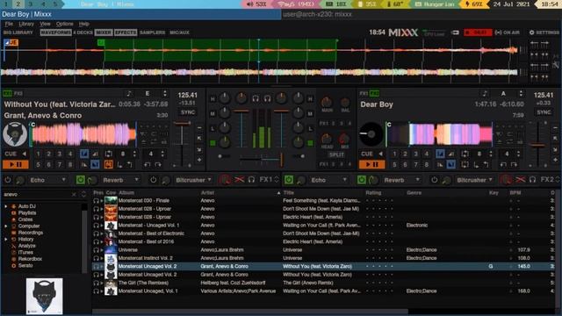Activate hotcue 5 on Deck 2
Viewport: 562px width, 316px height.
tap(394, 165)
